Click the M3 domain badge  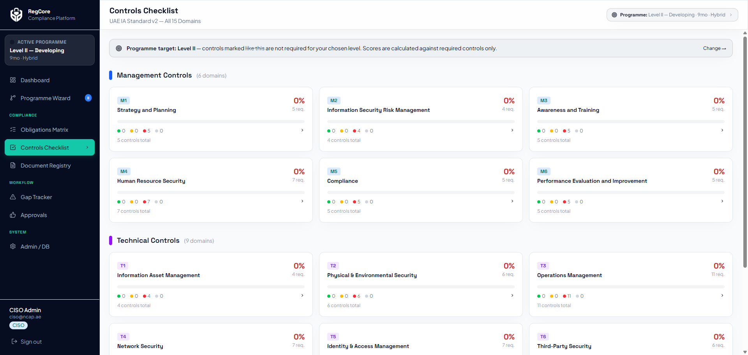544,101
